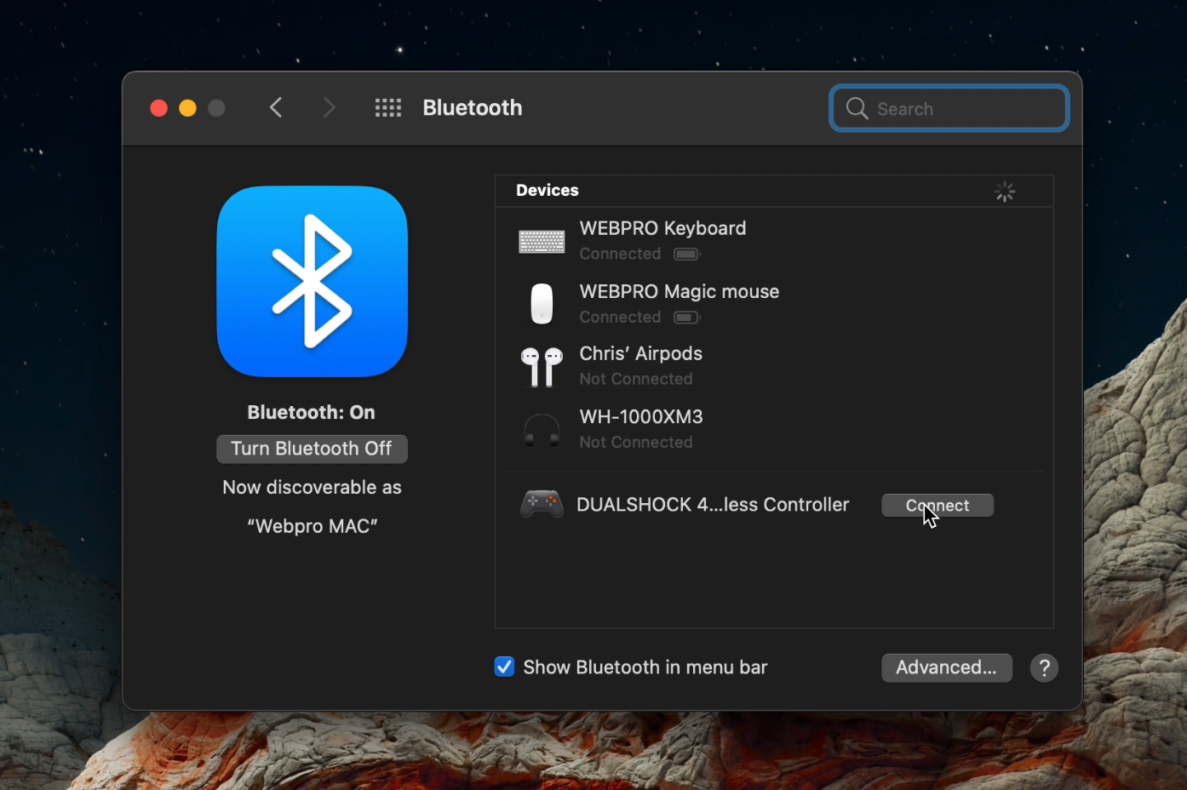Click the large Bluetooth logo icon
1187x790 pixels.
313,281
